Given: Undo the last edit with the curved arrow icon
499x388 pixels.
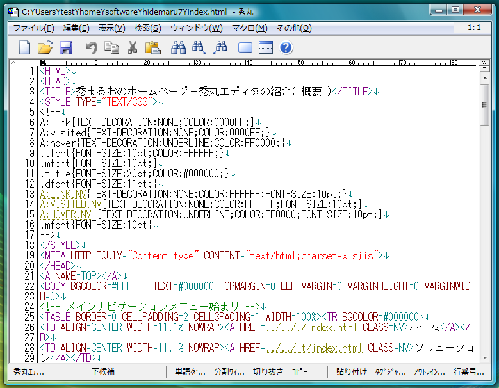Looking at the screenshot, I should click(x=92, y=48).
